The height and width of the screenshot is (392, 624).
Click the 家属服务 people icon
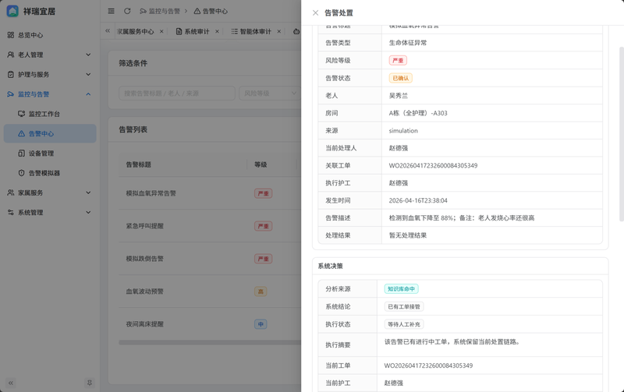tap(11, 192)
